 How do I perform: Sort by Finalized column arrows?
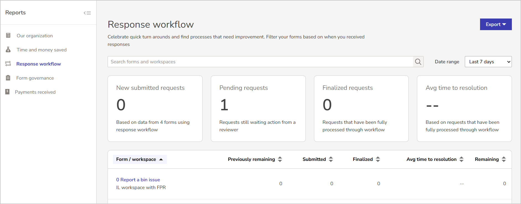pos(378,159)
